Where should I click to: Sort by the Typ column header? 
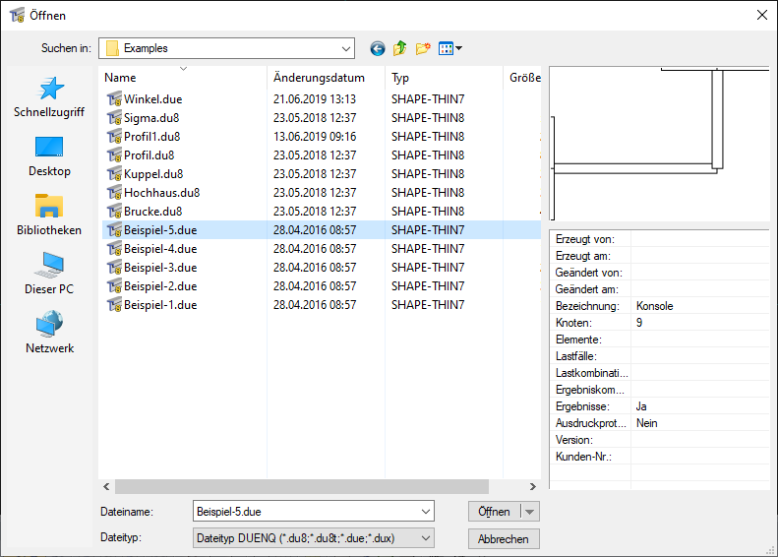pyautogui.click(x=444, y=78)
